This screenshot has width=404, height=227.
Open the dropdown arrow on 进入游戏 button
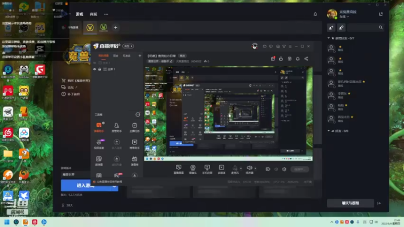115,186
